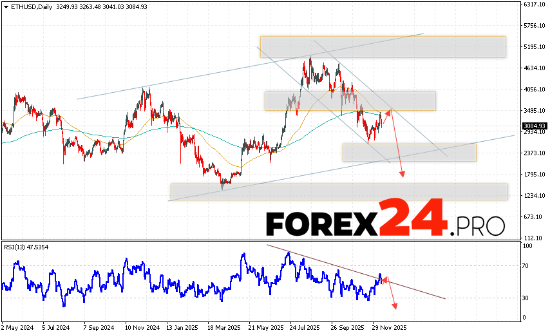Click the RSI(13) indicator label
This screenshot has height=335, width=550.
[x=17, y=247]
